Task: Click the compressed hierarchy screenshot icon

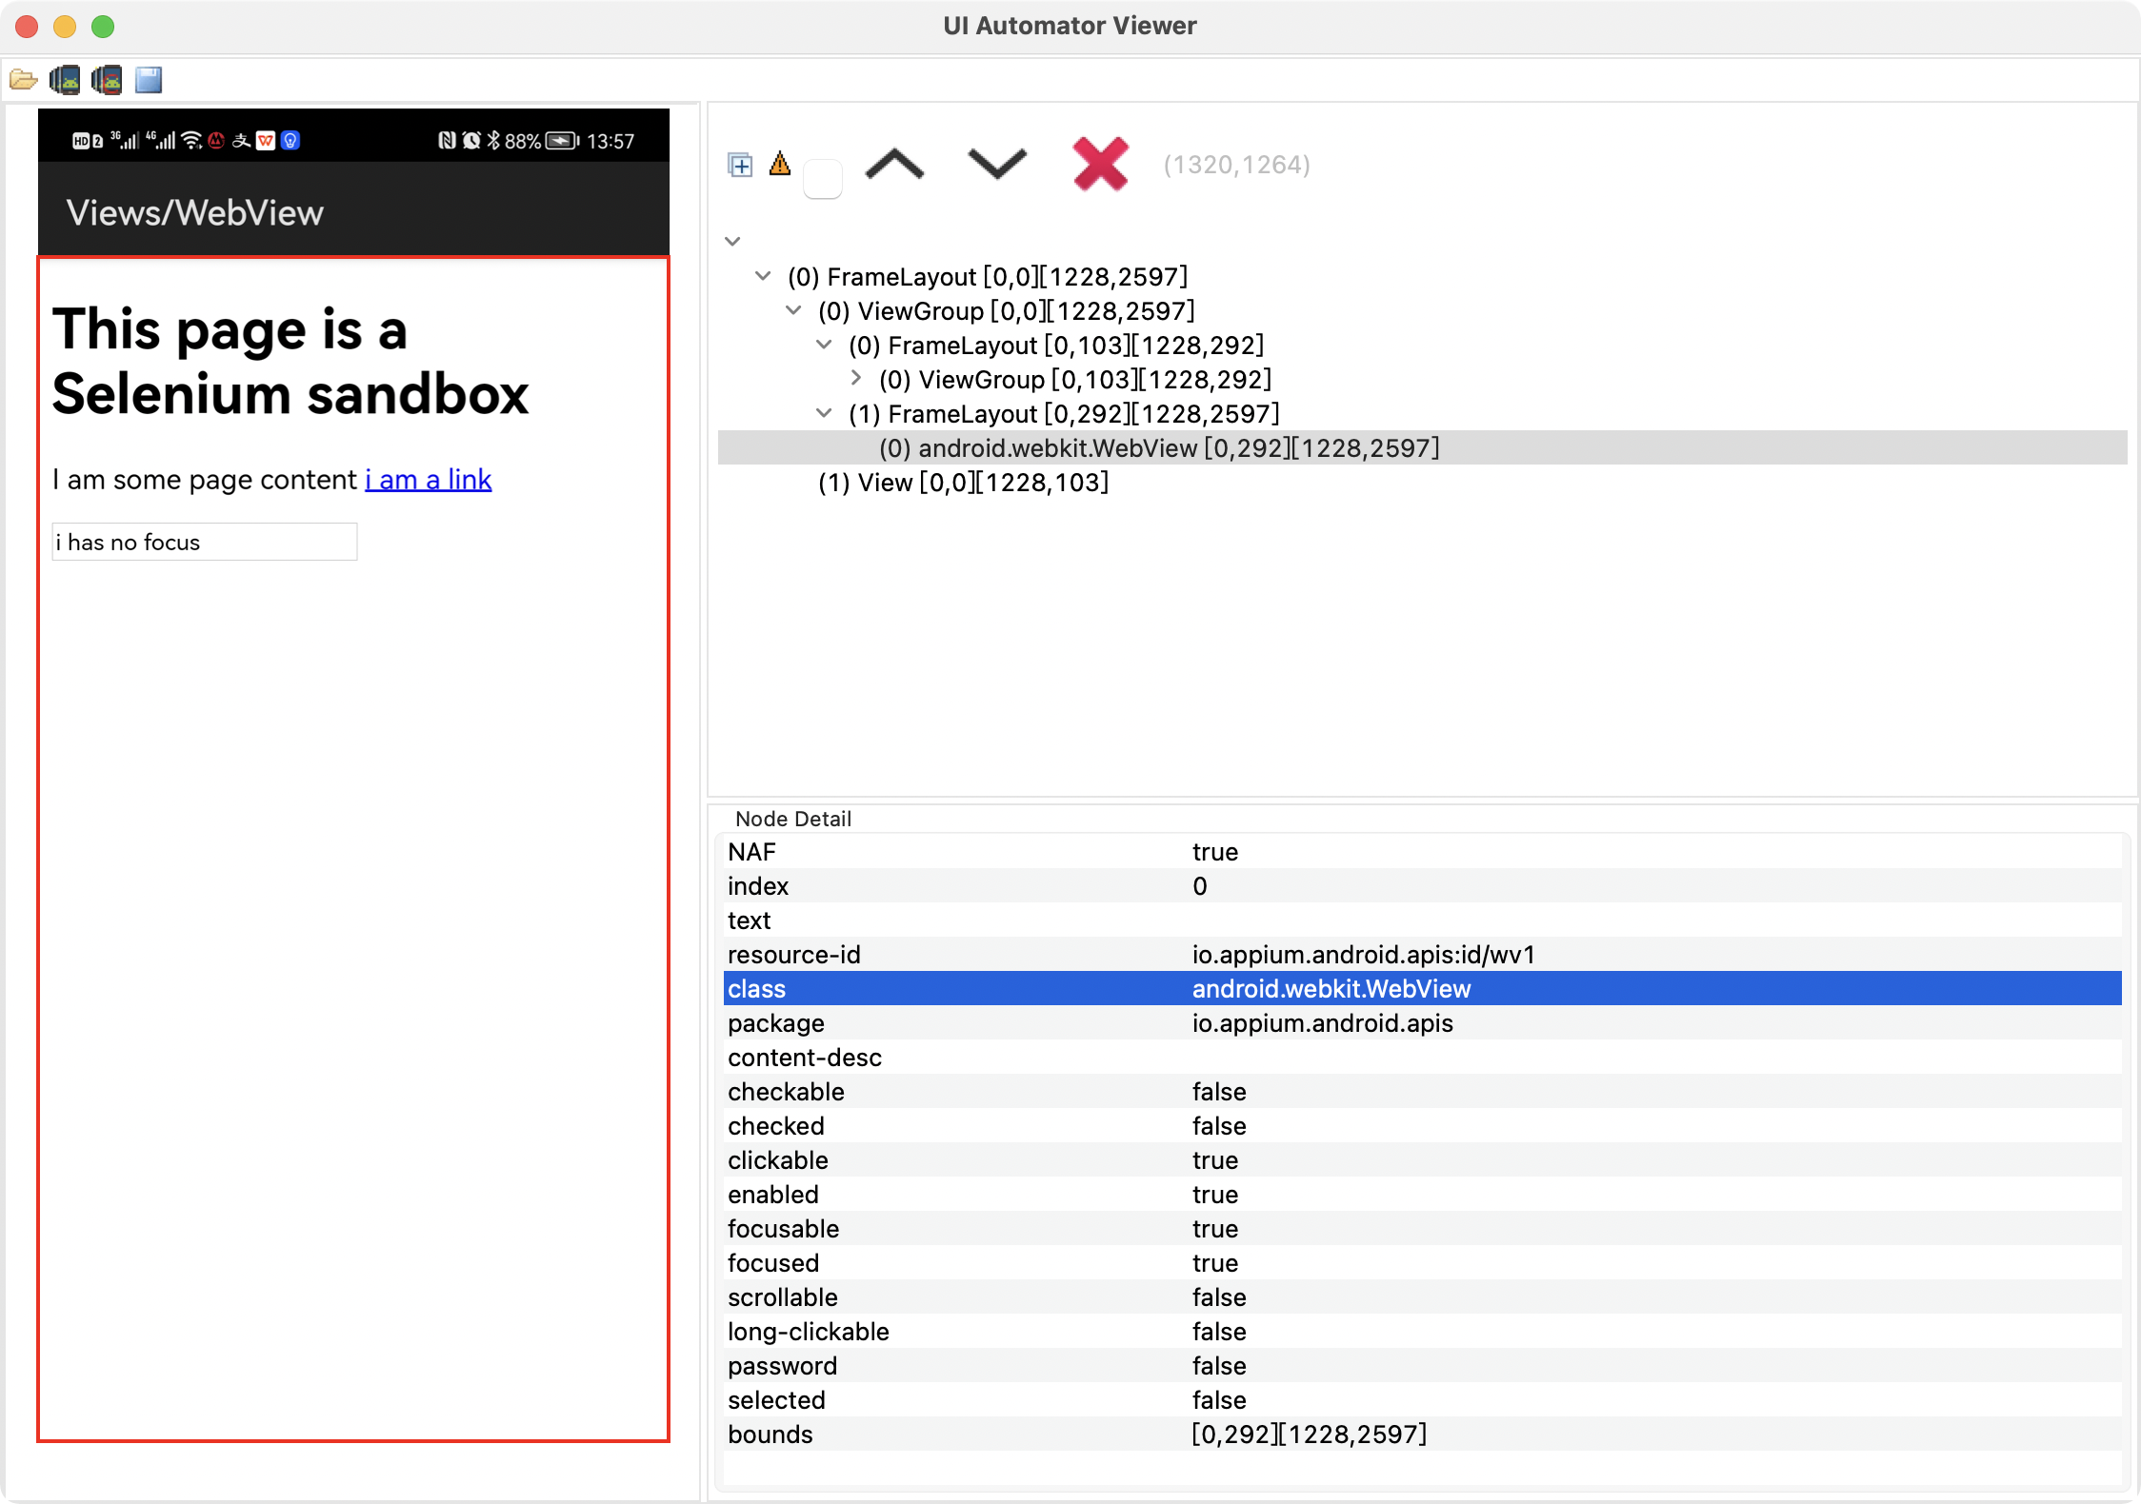Action: (107, 80)
